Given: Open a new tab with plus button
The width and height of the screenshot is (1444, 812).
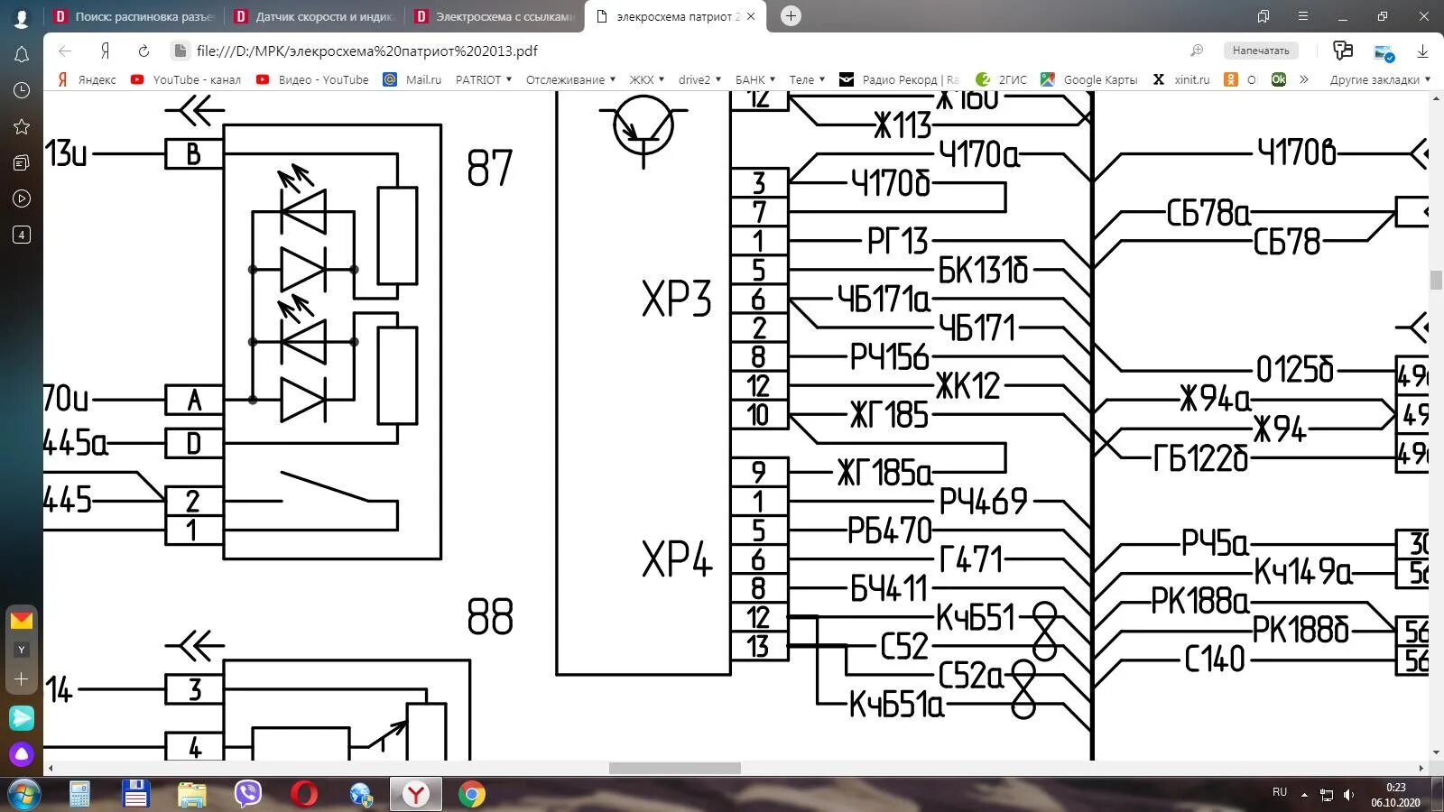Looking at the screenshot, I should click(791, 15).
